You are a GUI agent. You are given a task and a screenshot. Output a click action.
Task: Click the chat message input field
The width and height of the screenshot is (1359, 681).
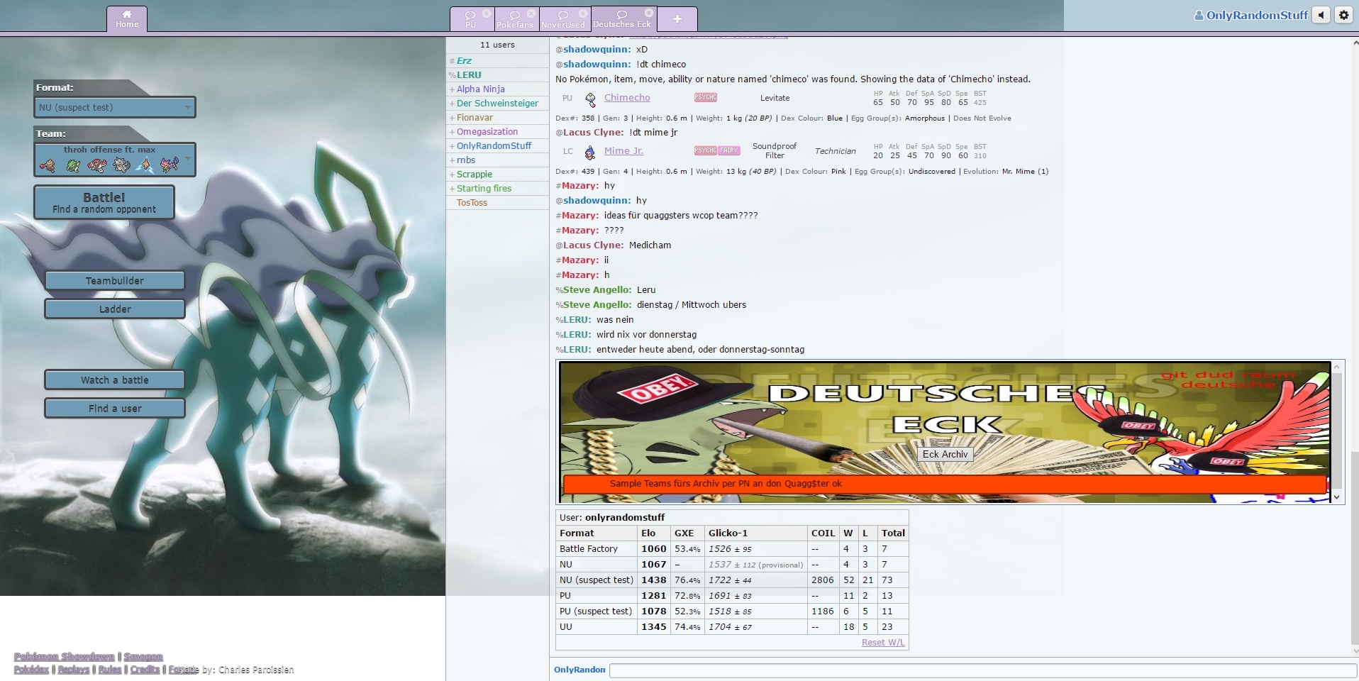pyautogui.click(x=982, y=670)
